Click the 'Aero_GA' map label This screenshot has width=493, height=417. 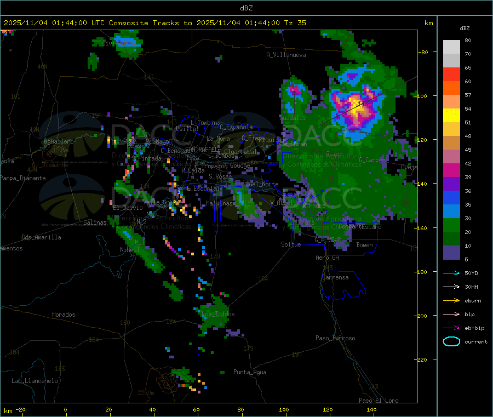coord(328,258)
